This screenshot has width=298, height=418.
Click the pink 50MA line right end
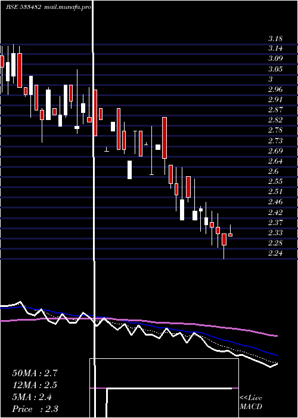coord(277,336)
